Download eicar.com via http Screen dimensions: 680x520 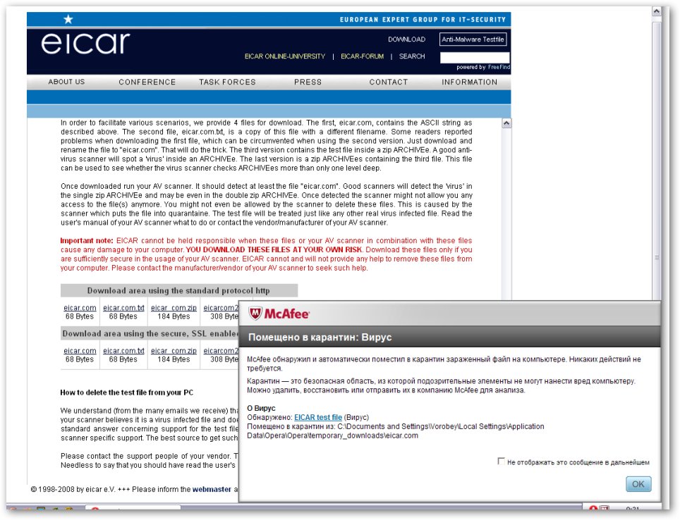click(80, 308)
